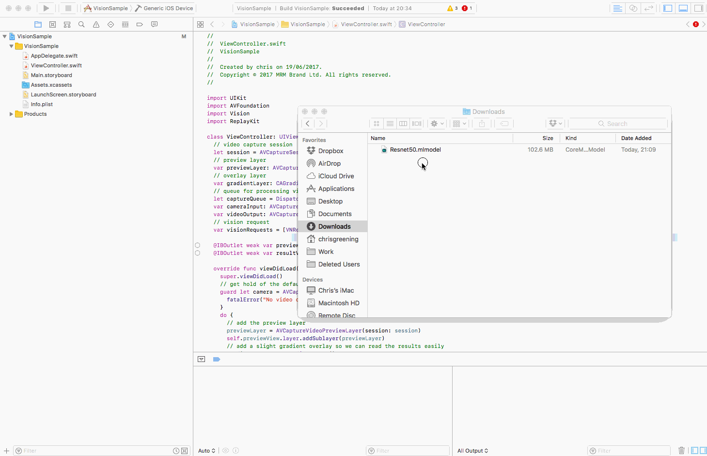Open the Issue navigator warning icon
Screen dimensions: 707x456
point(96,24)
